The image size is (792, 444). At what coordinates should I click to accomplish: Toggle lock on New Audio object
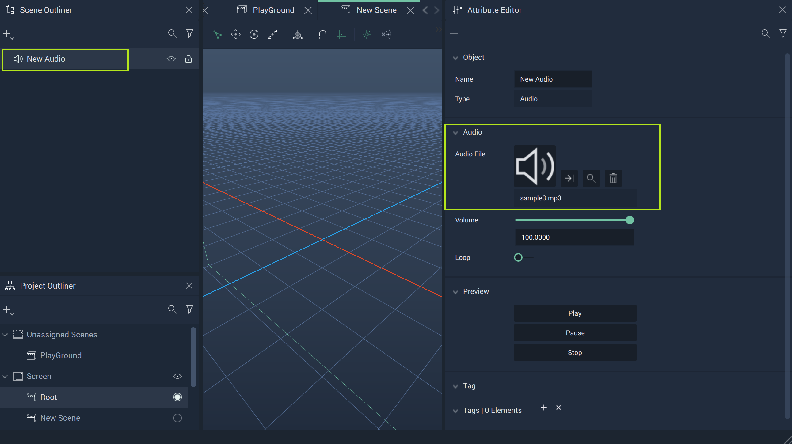[x=188, y=59]
